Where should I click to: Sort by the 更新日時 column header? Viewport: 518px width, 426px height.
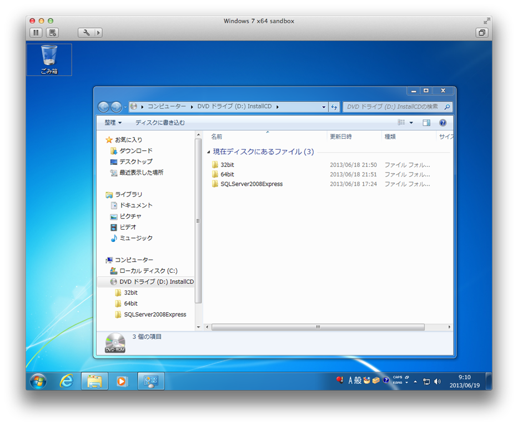pos(340,136)
